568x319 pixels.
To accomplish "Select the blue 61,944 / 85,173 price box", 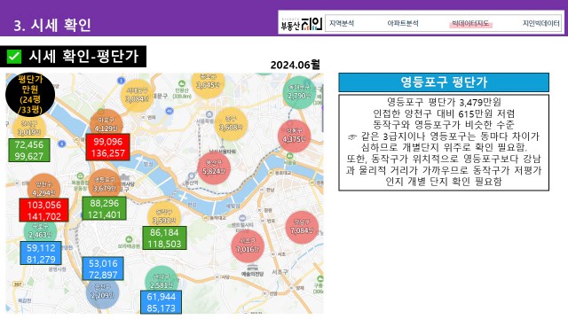I will click(x=162, y=302).
